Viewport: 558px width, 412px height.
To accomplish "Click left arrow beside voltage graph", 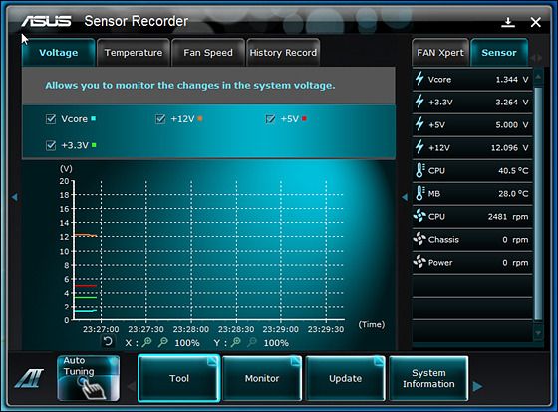I will [15, 197].
